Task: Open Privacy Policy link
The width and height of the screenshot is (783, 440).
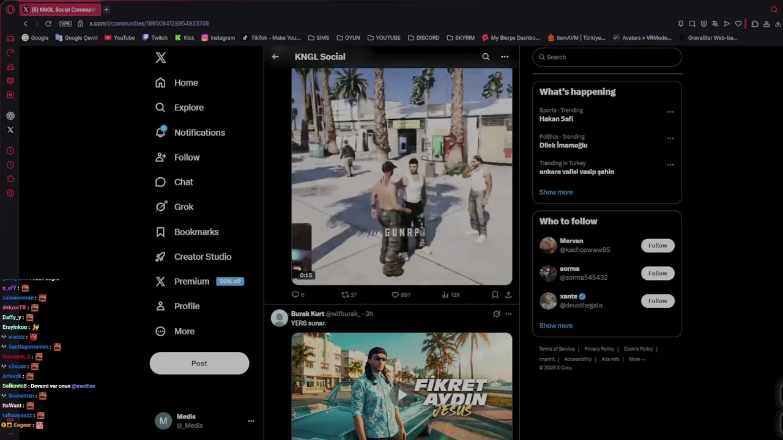Action: coord(599,349)
